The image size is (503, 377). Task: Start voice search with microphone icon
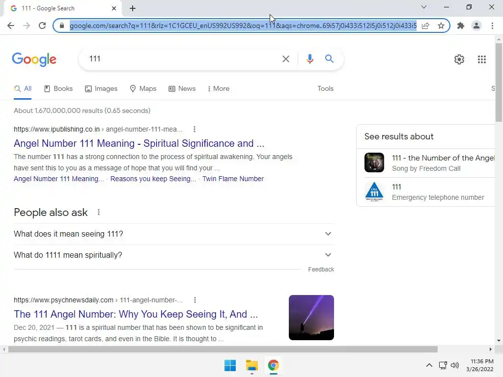click(309, 59)
